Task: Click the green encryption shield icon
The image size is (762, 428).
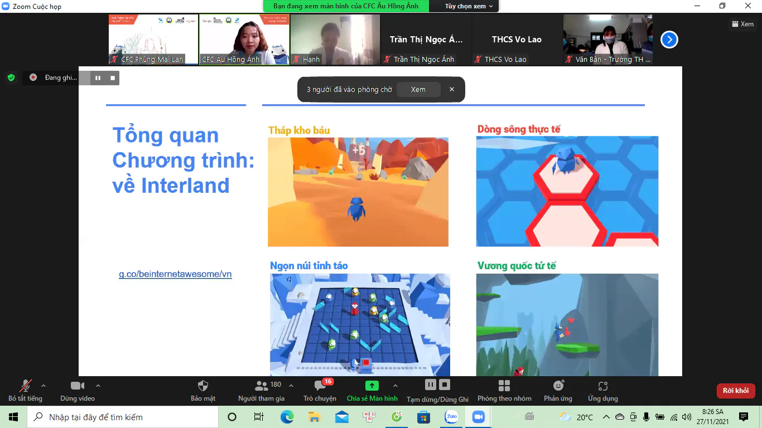Action: pos(11,77)
